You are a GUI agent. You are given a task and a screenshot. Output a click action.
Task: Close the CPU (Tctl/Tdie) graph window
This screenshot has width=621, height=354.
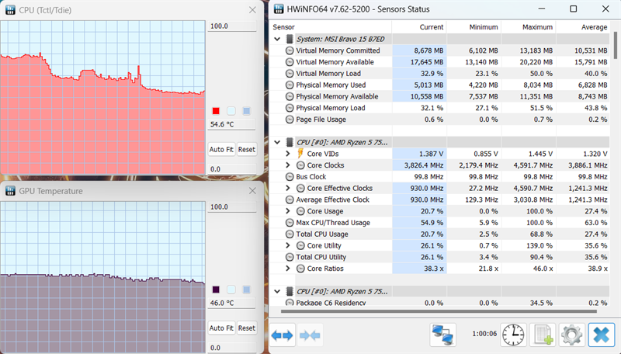(252, 10)
